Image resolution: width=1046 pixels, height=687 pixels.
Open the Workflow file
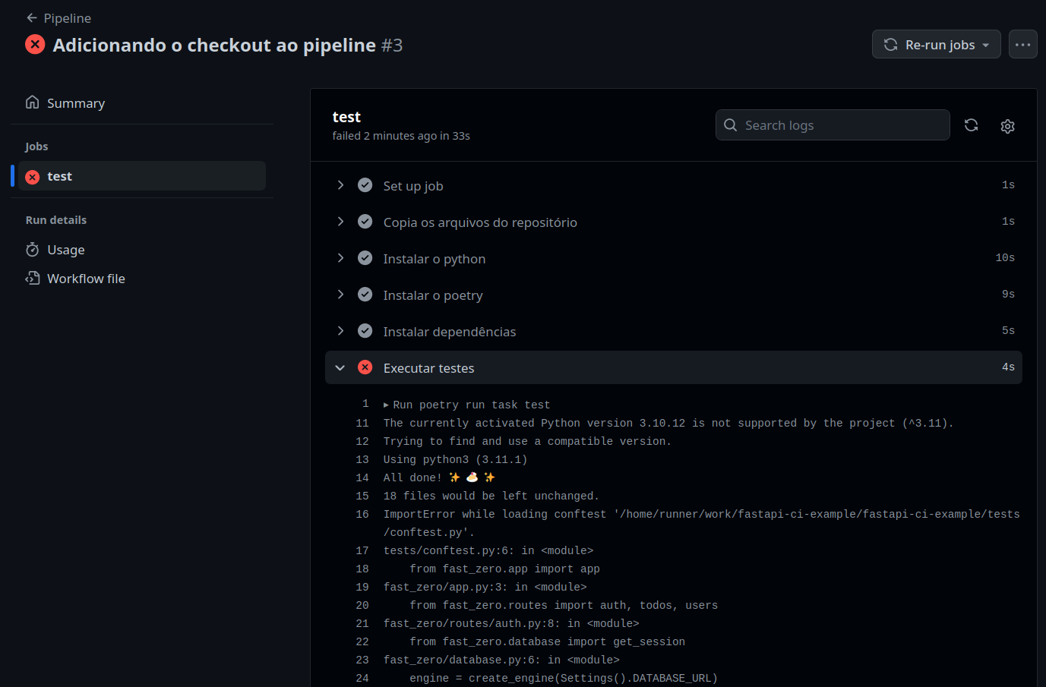coord(85,279)
